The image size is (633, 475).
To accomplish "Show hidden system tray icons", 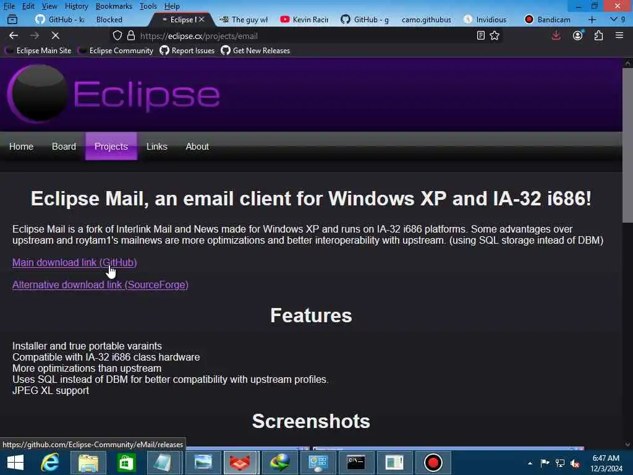I will pos(530,463).
